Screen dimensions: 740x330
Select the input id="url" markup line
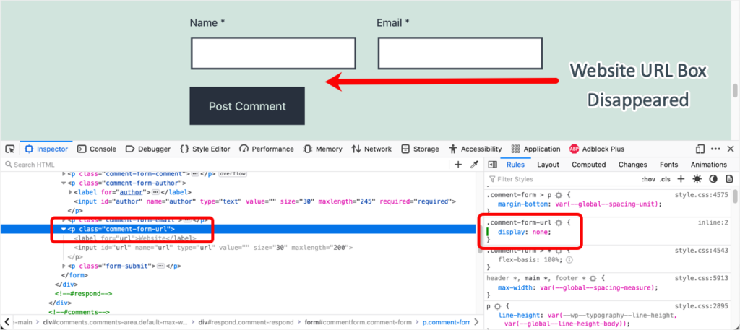213,248
